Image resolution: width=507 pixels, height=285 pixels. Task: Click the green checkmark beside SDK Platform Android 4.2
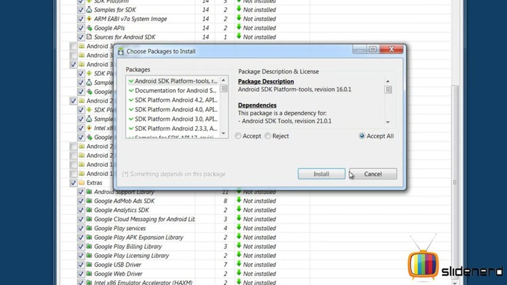[x=131, y=100]
